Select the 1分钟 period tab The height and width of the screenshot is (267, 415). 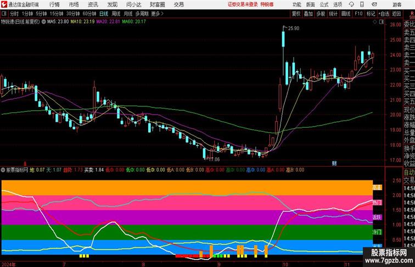pyautogui.click(x=27, y=14)
